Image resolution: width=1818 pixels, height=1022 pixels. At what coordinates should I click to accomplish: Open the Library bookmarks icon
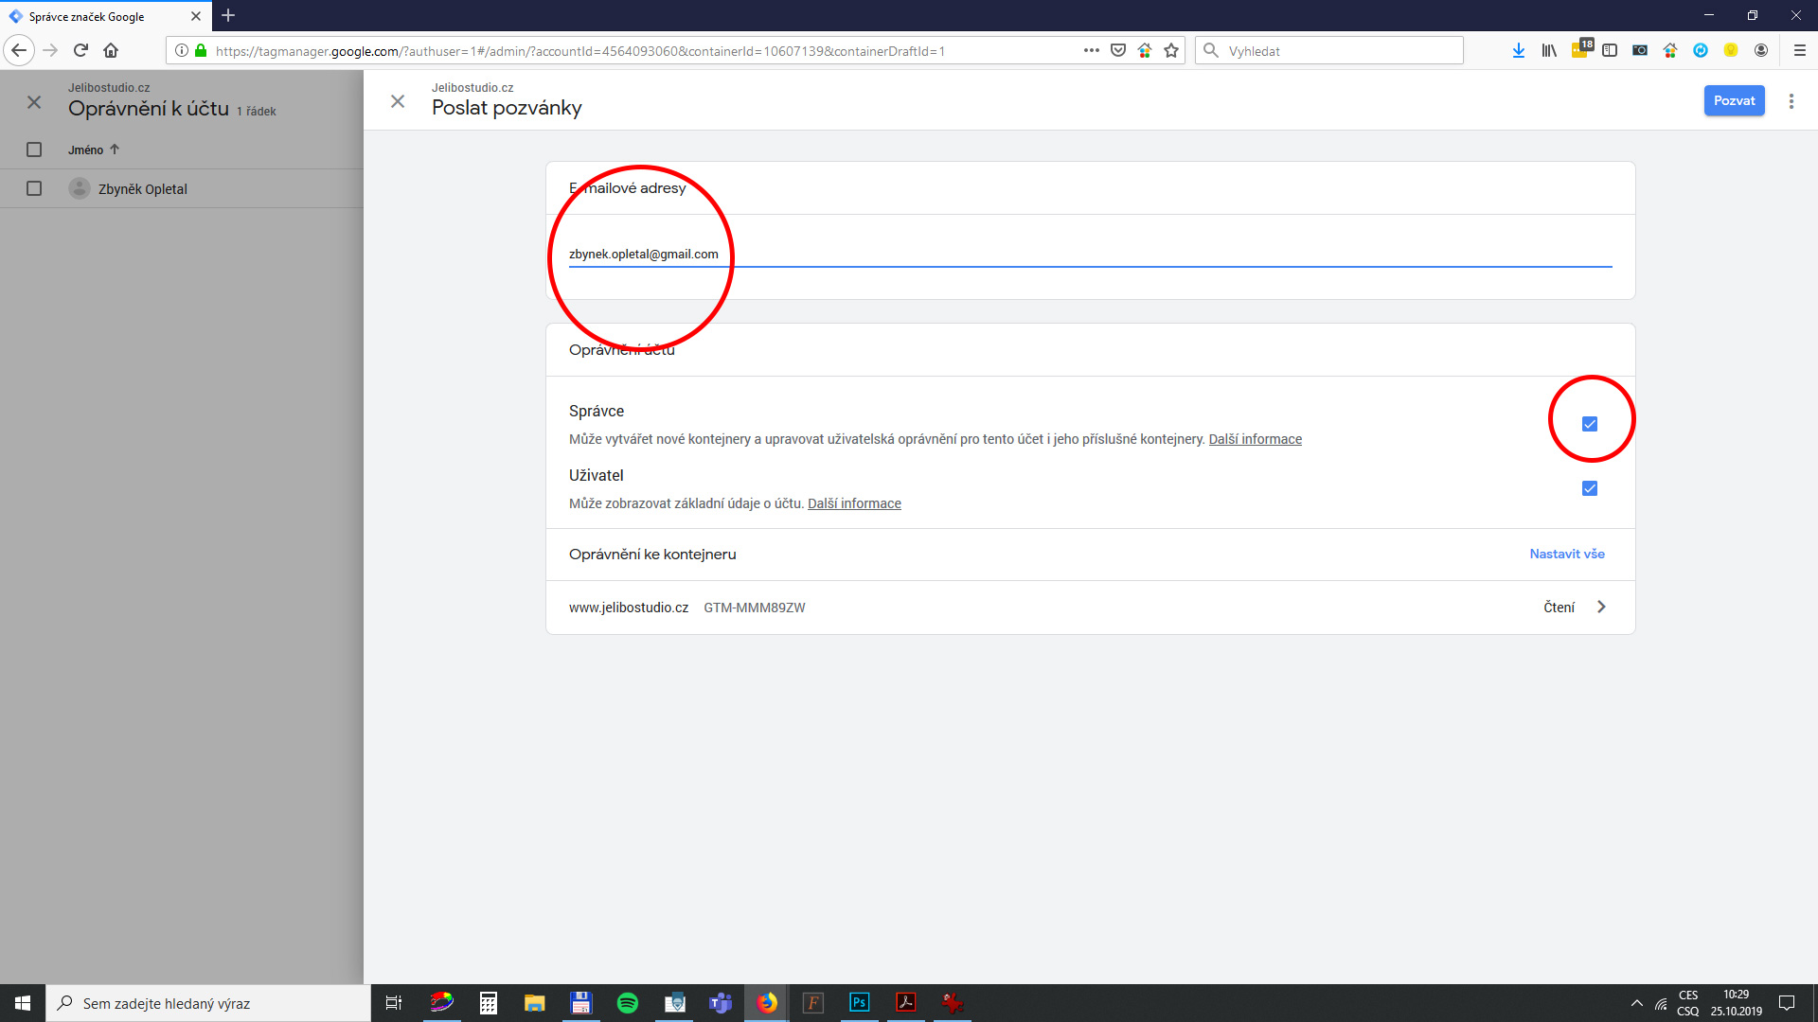tap(1548, 50)
